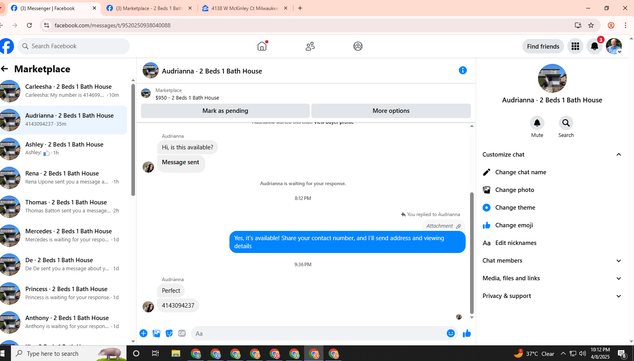Show hidden system tray icons chevron
The image size is (634, 361).
tap(563, 353)
